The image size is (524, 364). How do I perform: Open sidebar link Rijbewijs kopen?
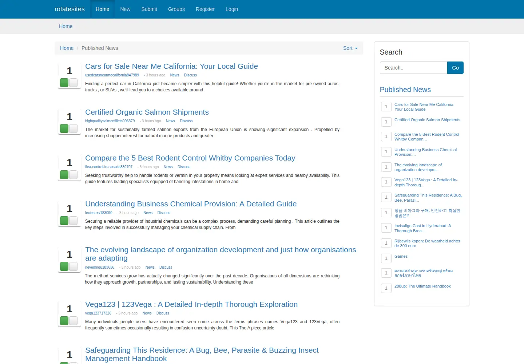427,244
